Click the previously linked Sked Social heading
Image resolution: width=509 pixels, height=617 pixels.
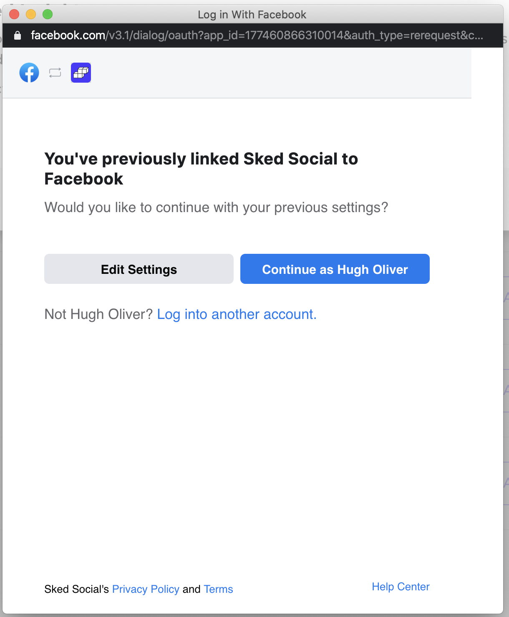point(201,169)
